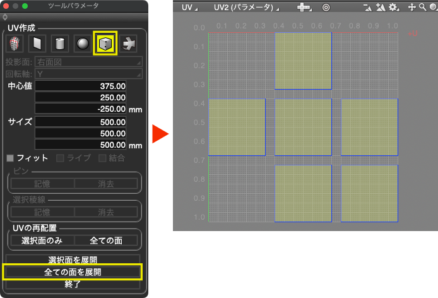
Task: Select the middle-row right UV face
Action: coord(369,127)
